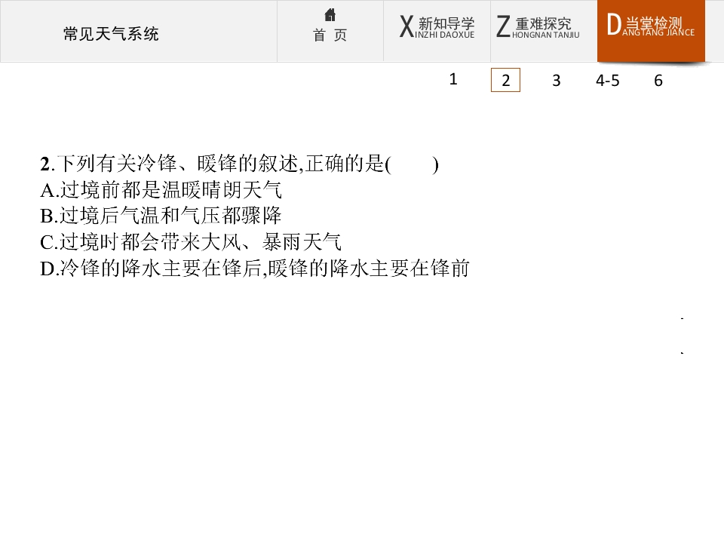Open questions 4-5

pyautogui.click(x=608, y=81)
